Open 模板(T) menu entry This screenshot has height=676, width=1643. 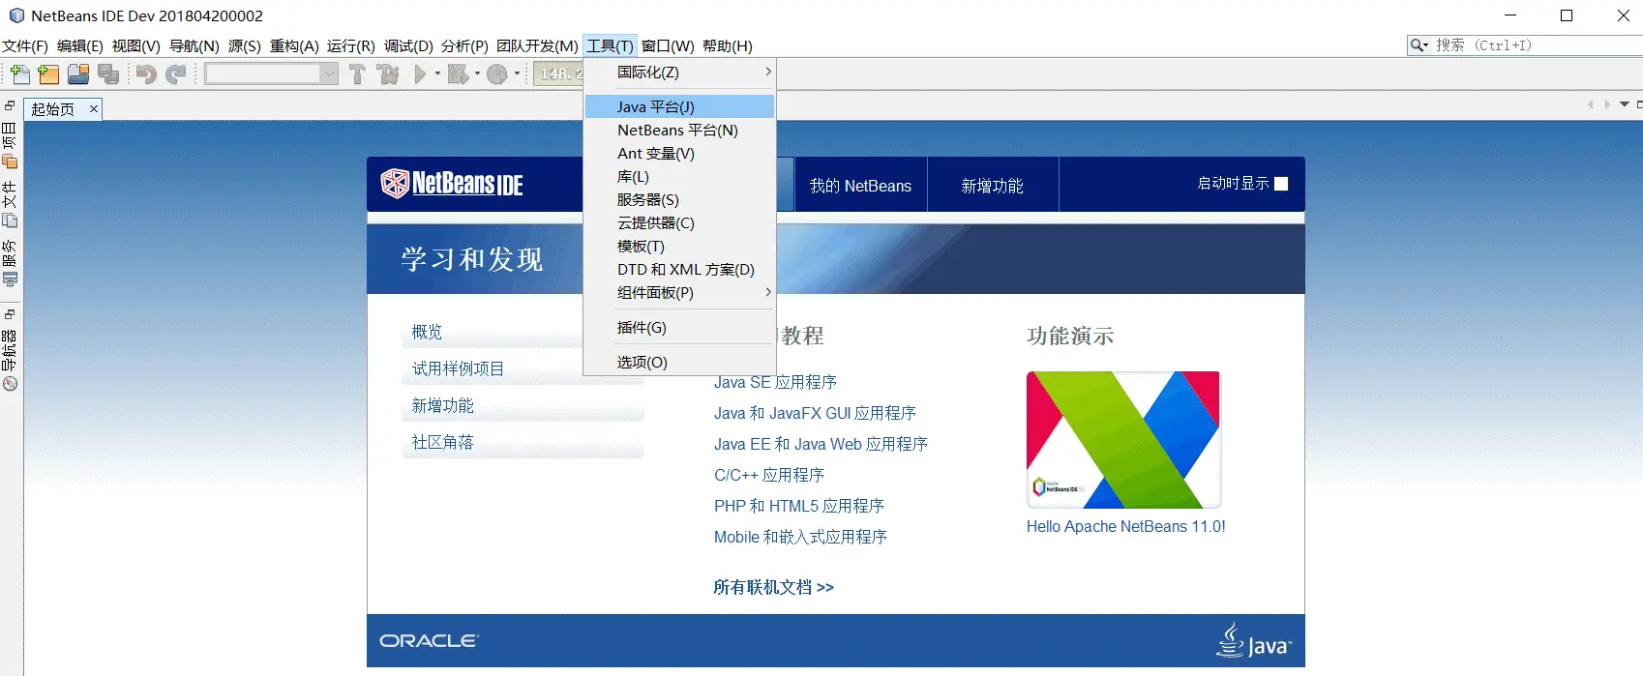tap(679, 247)
